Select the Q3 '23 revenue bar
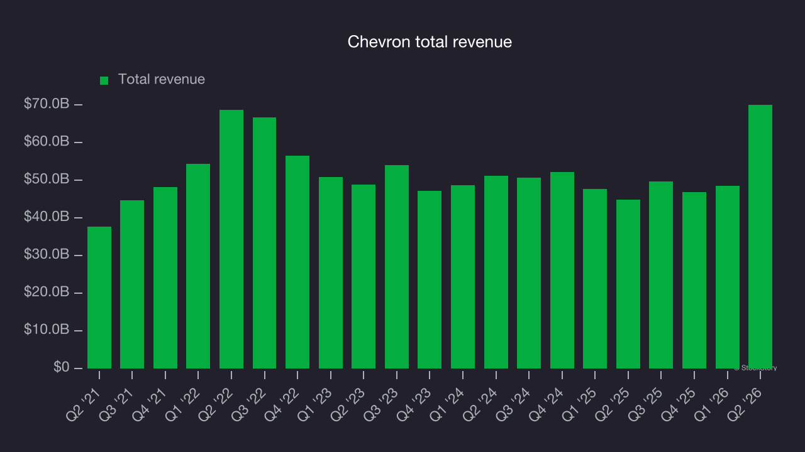The image size is (805, 452). click(x=397, y=267)
